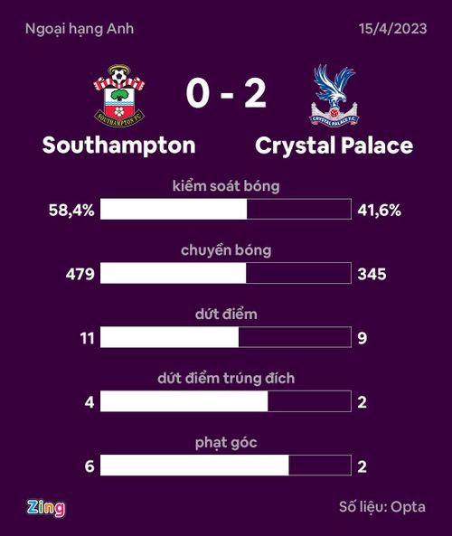Select the Southampton team name
The image size is (452, 536).
[x=119, y=146]
